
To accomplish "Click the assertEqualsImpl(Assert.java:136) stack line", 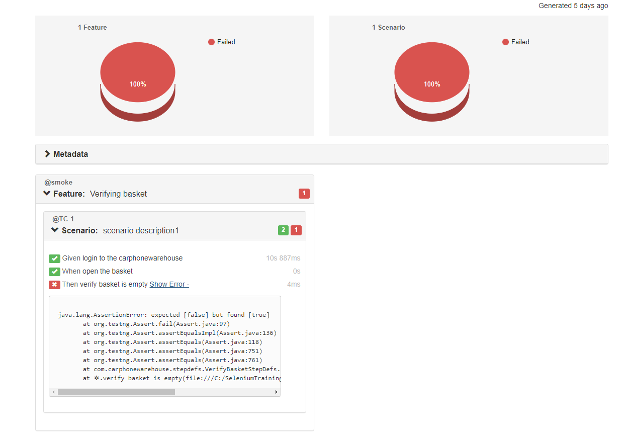I will pos(180,333).
